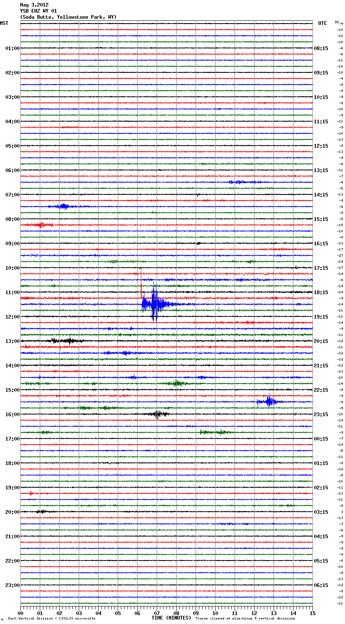
Task: Click the '12:15' UTC time label
Action: pos(321,146)
